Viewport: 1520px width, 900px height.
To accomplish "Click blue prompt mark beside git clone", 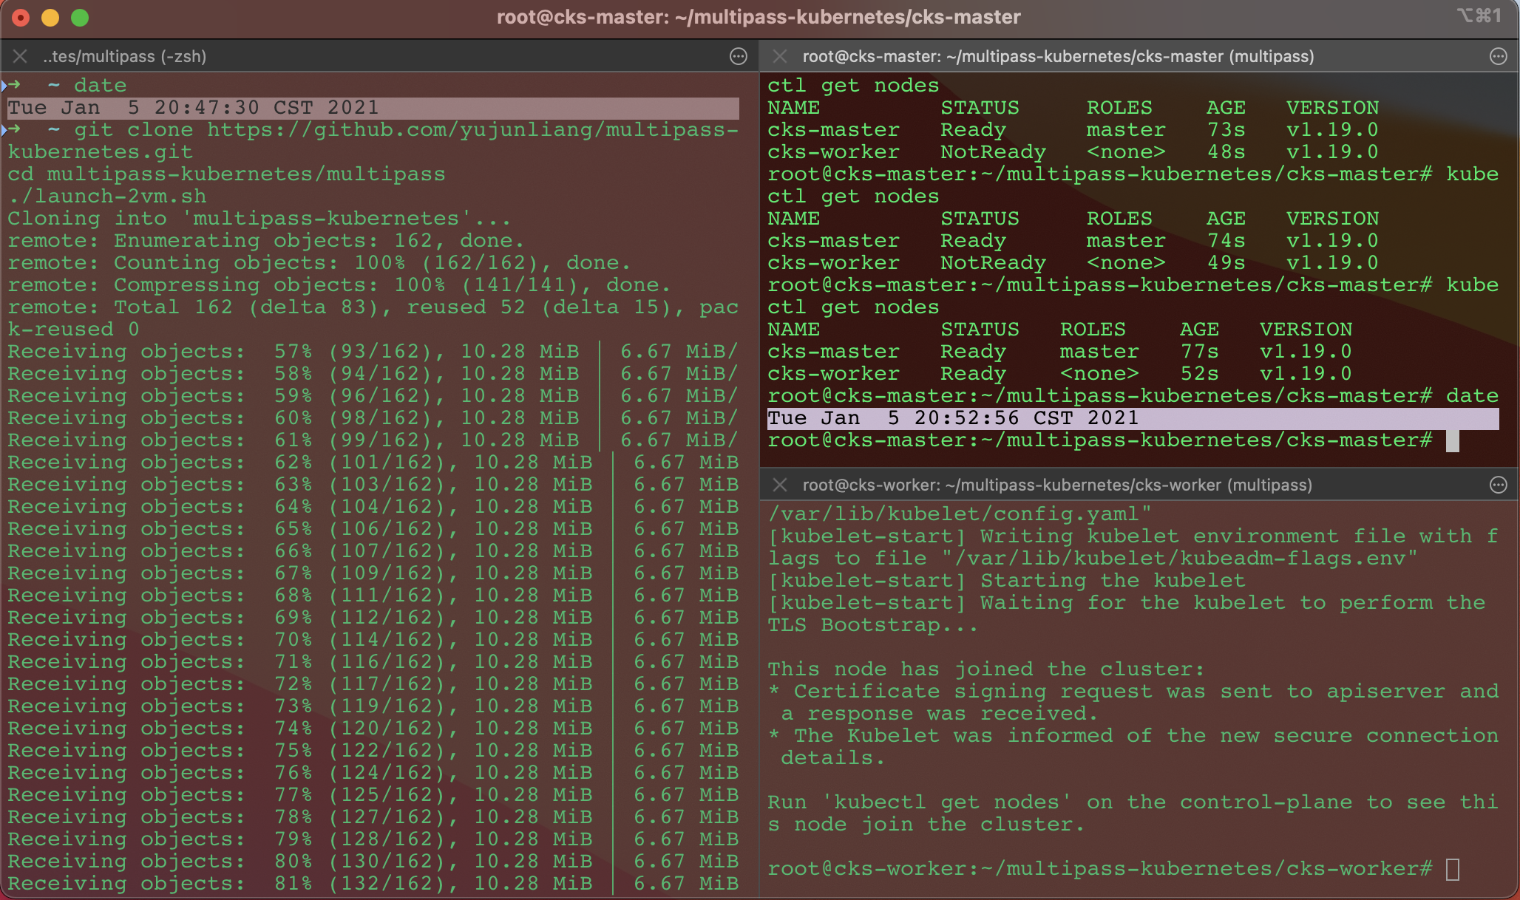I will pos(4,130).
